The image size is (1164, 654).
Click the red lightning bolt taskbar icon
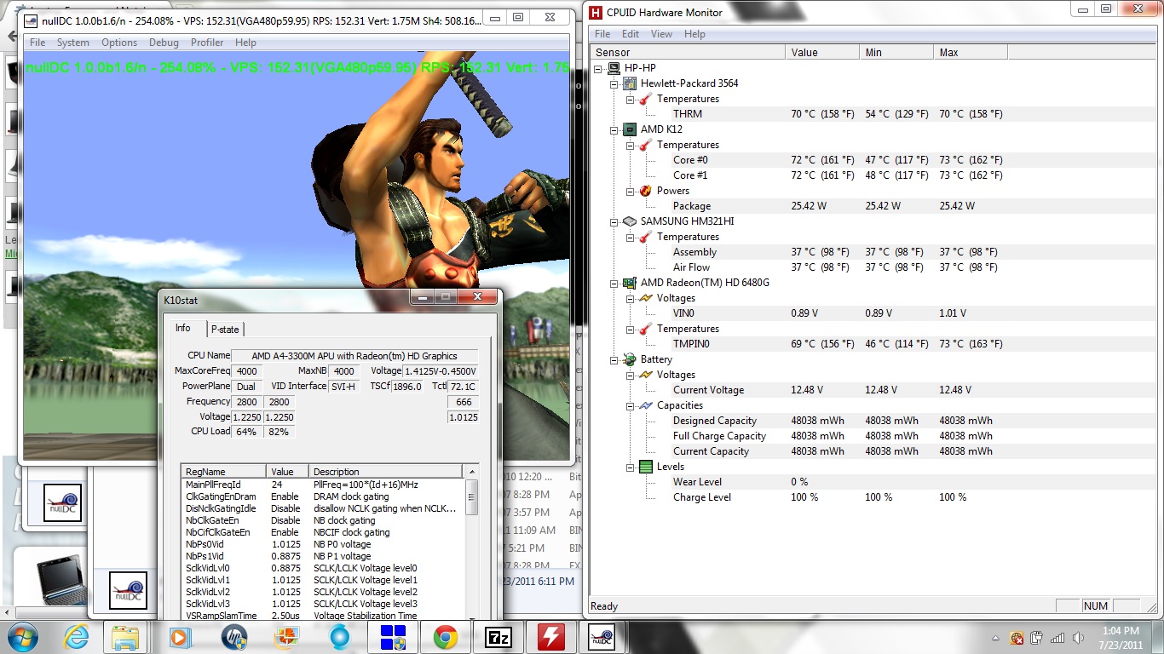pos(551,636)
